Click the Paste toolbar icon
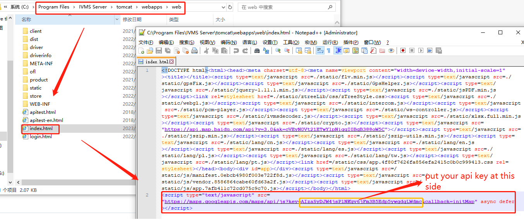This screenshot has width=524, height=220. pyautogui.click(x=224, y=51)
